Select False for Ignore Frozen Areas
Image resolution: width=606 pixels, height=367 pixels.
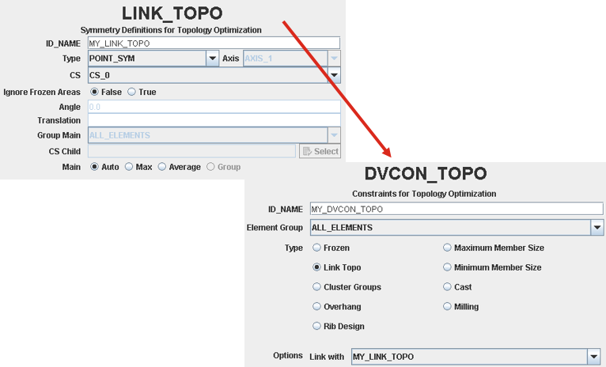pos(95,92)
